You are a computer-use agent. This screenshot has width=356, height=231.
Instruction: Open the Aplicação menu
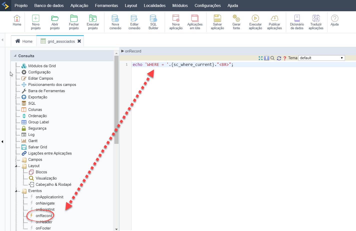tap(79, 5)
